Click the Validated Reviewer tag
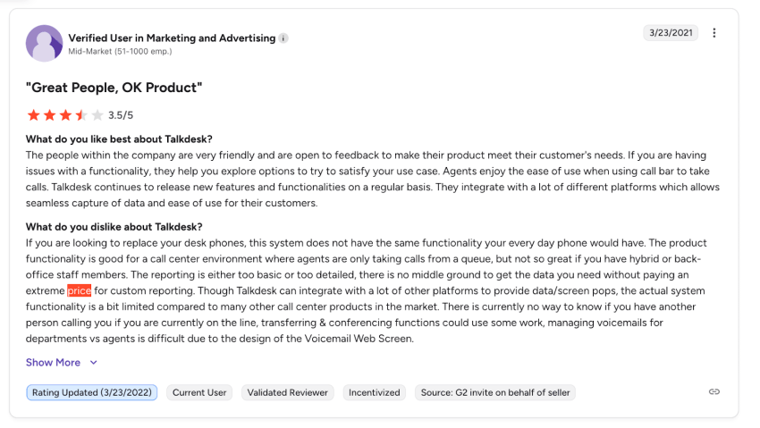The image size is (760, 428). [287, 392]
